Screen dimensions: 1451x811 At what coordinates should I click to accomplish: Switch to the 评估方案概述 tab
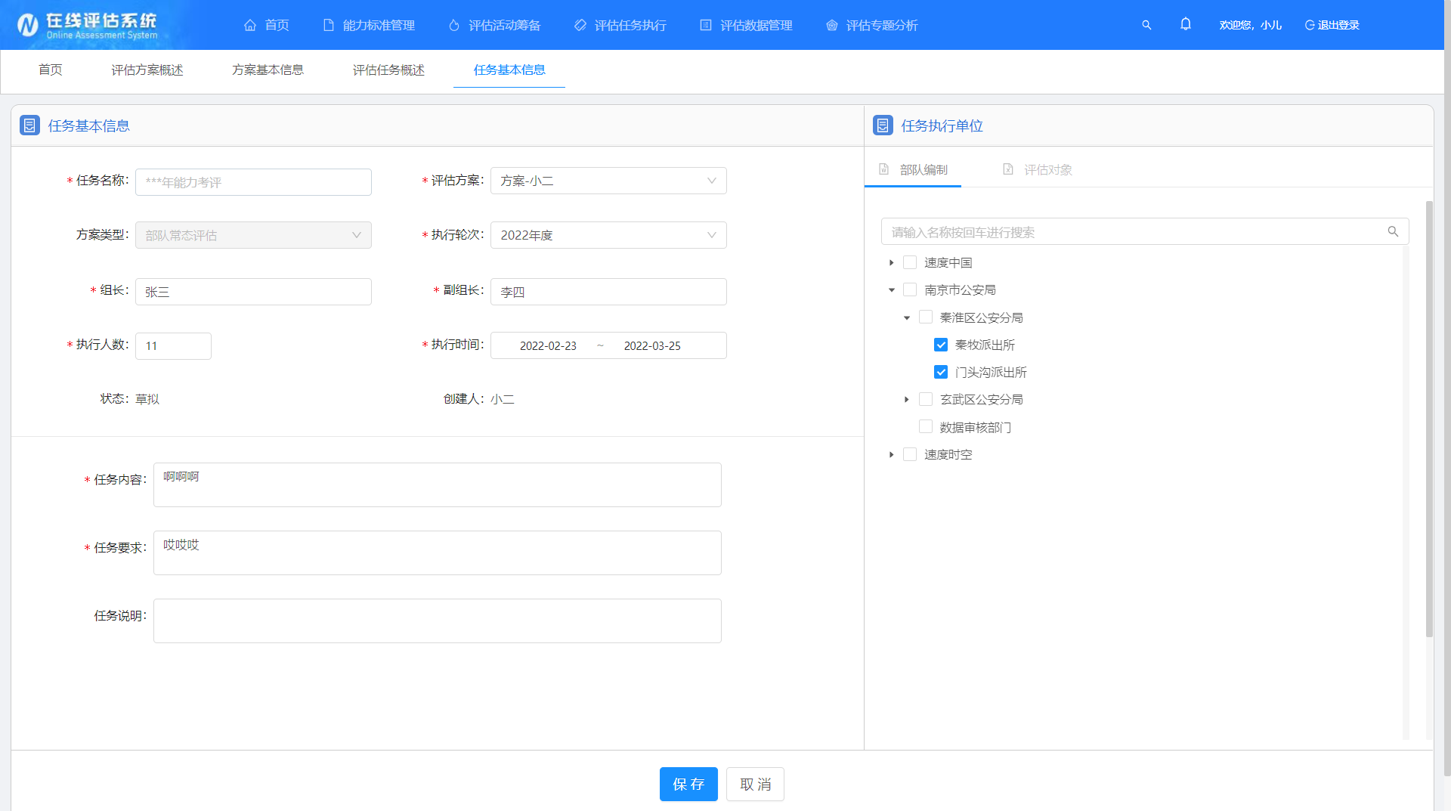coord(147,70)
